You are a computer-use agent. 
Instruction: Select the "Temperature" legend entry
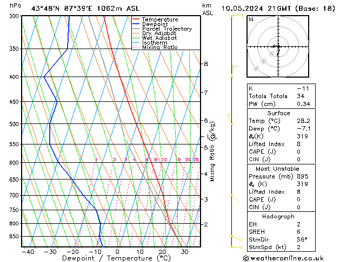[x=160, y=19]
